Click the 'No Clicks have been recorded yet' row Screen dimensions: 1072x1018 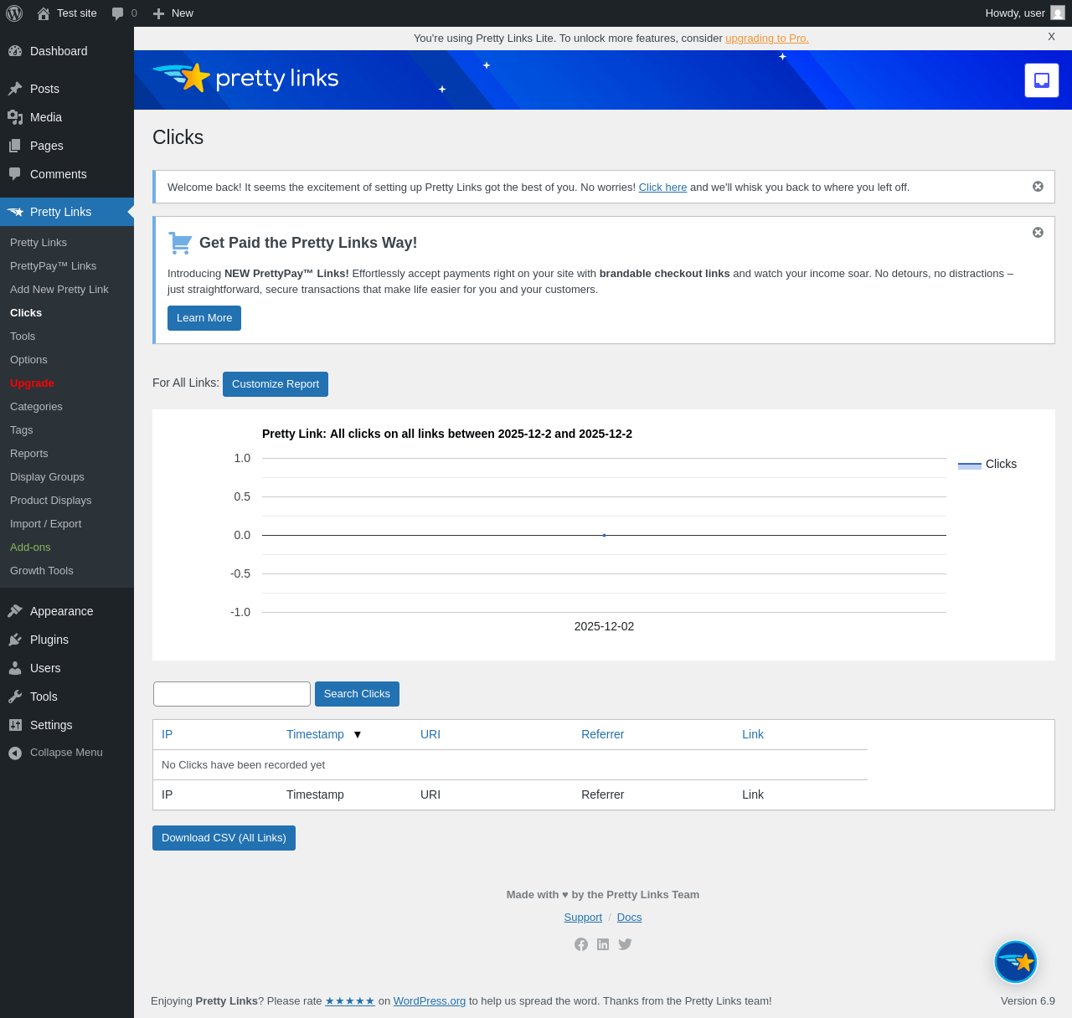510,765
